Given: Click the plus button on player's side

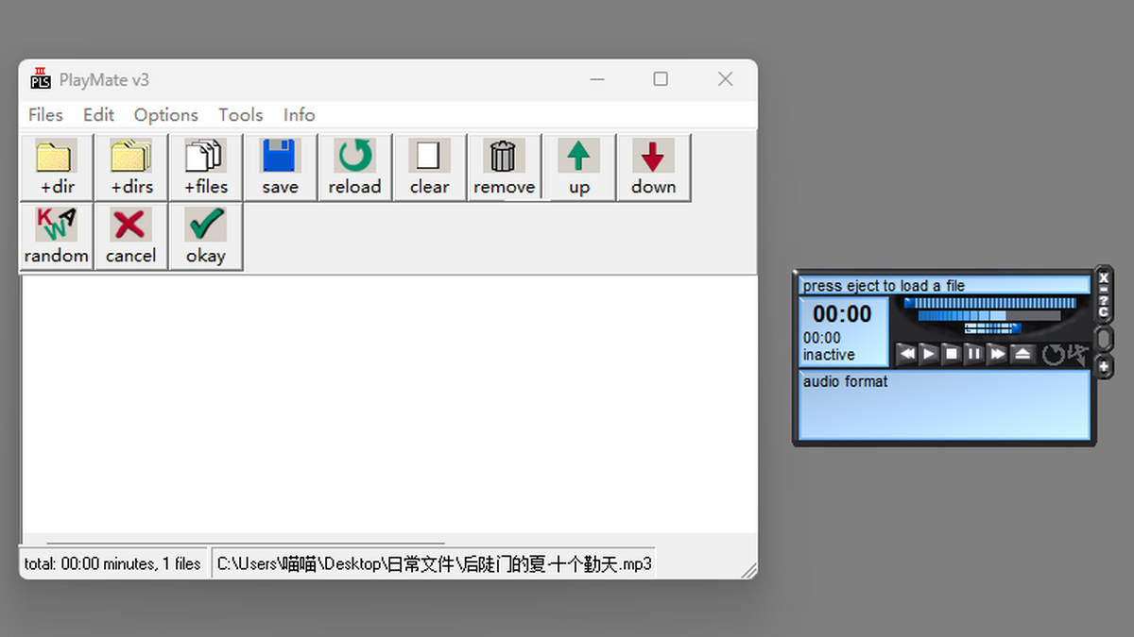Looking at the screenshot, I should (1104, 367).
